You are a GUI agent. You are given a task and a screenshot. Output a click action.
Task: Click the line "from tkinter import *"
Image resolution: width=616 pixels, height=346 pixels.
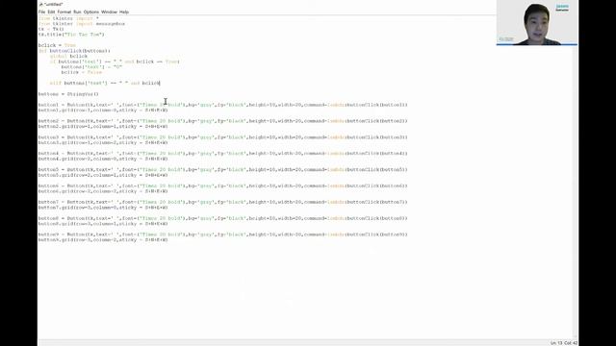68,18
